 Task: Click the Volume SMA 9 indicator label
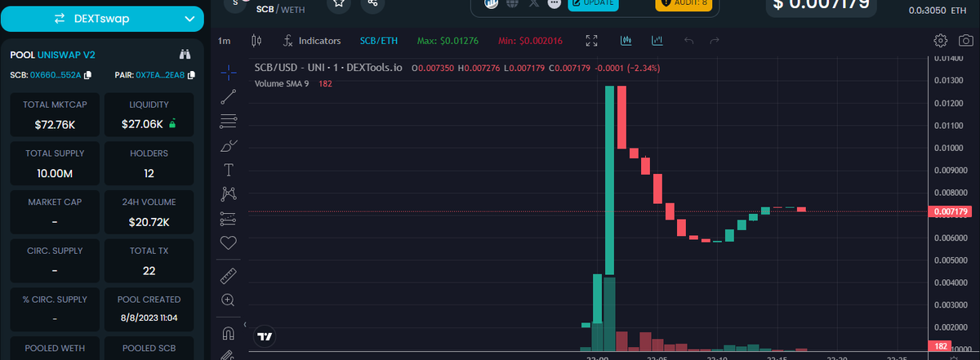coord(282,83)
